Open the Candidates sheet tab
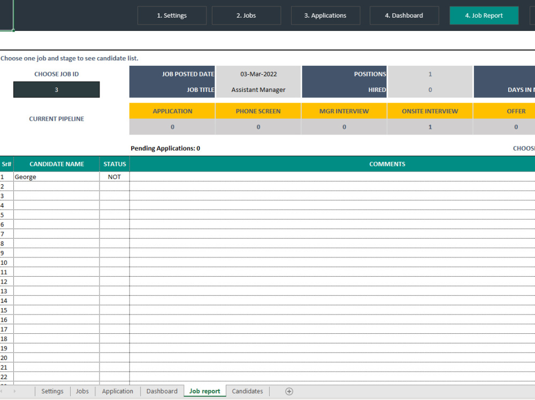The height and width of the screenshot is (400, 535). [x=247, y=391]
